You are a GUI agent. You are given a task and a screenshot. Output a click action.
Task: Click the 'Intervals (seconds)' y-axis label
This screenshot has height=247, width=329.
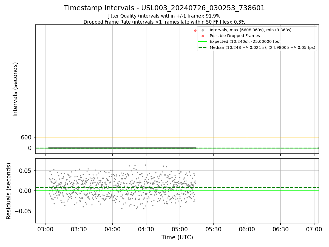(x=15, y=89)
